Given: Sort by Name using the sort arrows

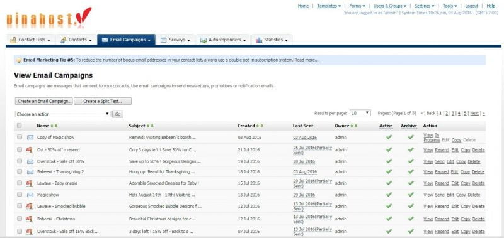Looking at the screenshot, I should click(54, 126).
